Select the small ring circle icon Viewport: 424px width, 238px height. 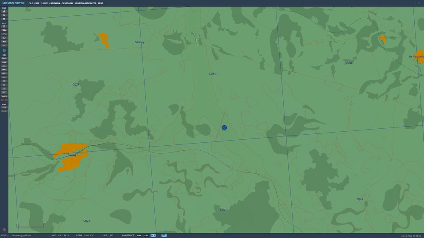point(4,85)
